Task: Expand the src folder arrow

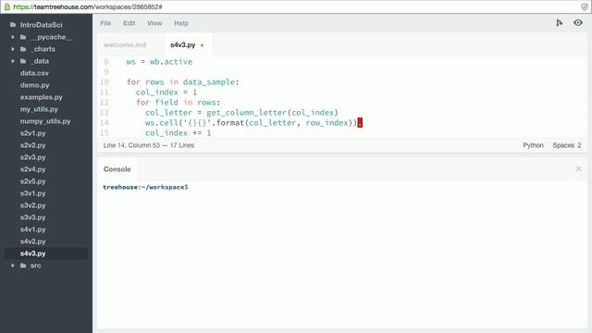Action: click(13, 265)
